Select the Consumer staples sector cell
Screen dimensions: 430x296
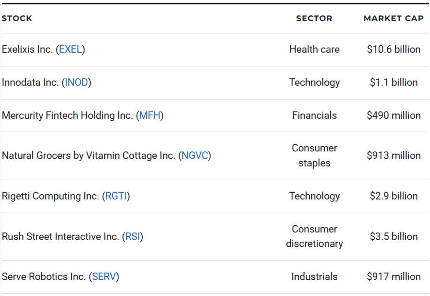pyautogui.click(x=314, y=155)
